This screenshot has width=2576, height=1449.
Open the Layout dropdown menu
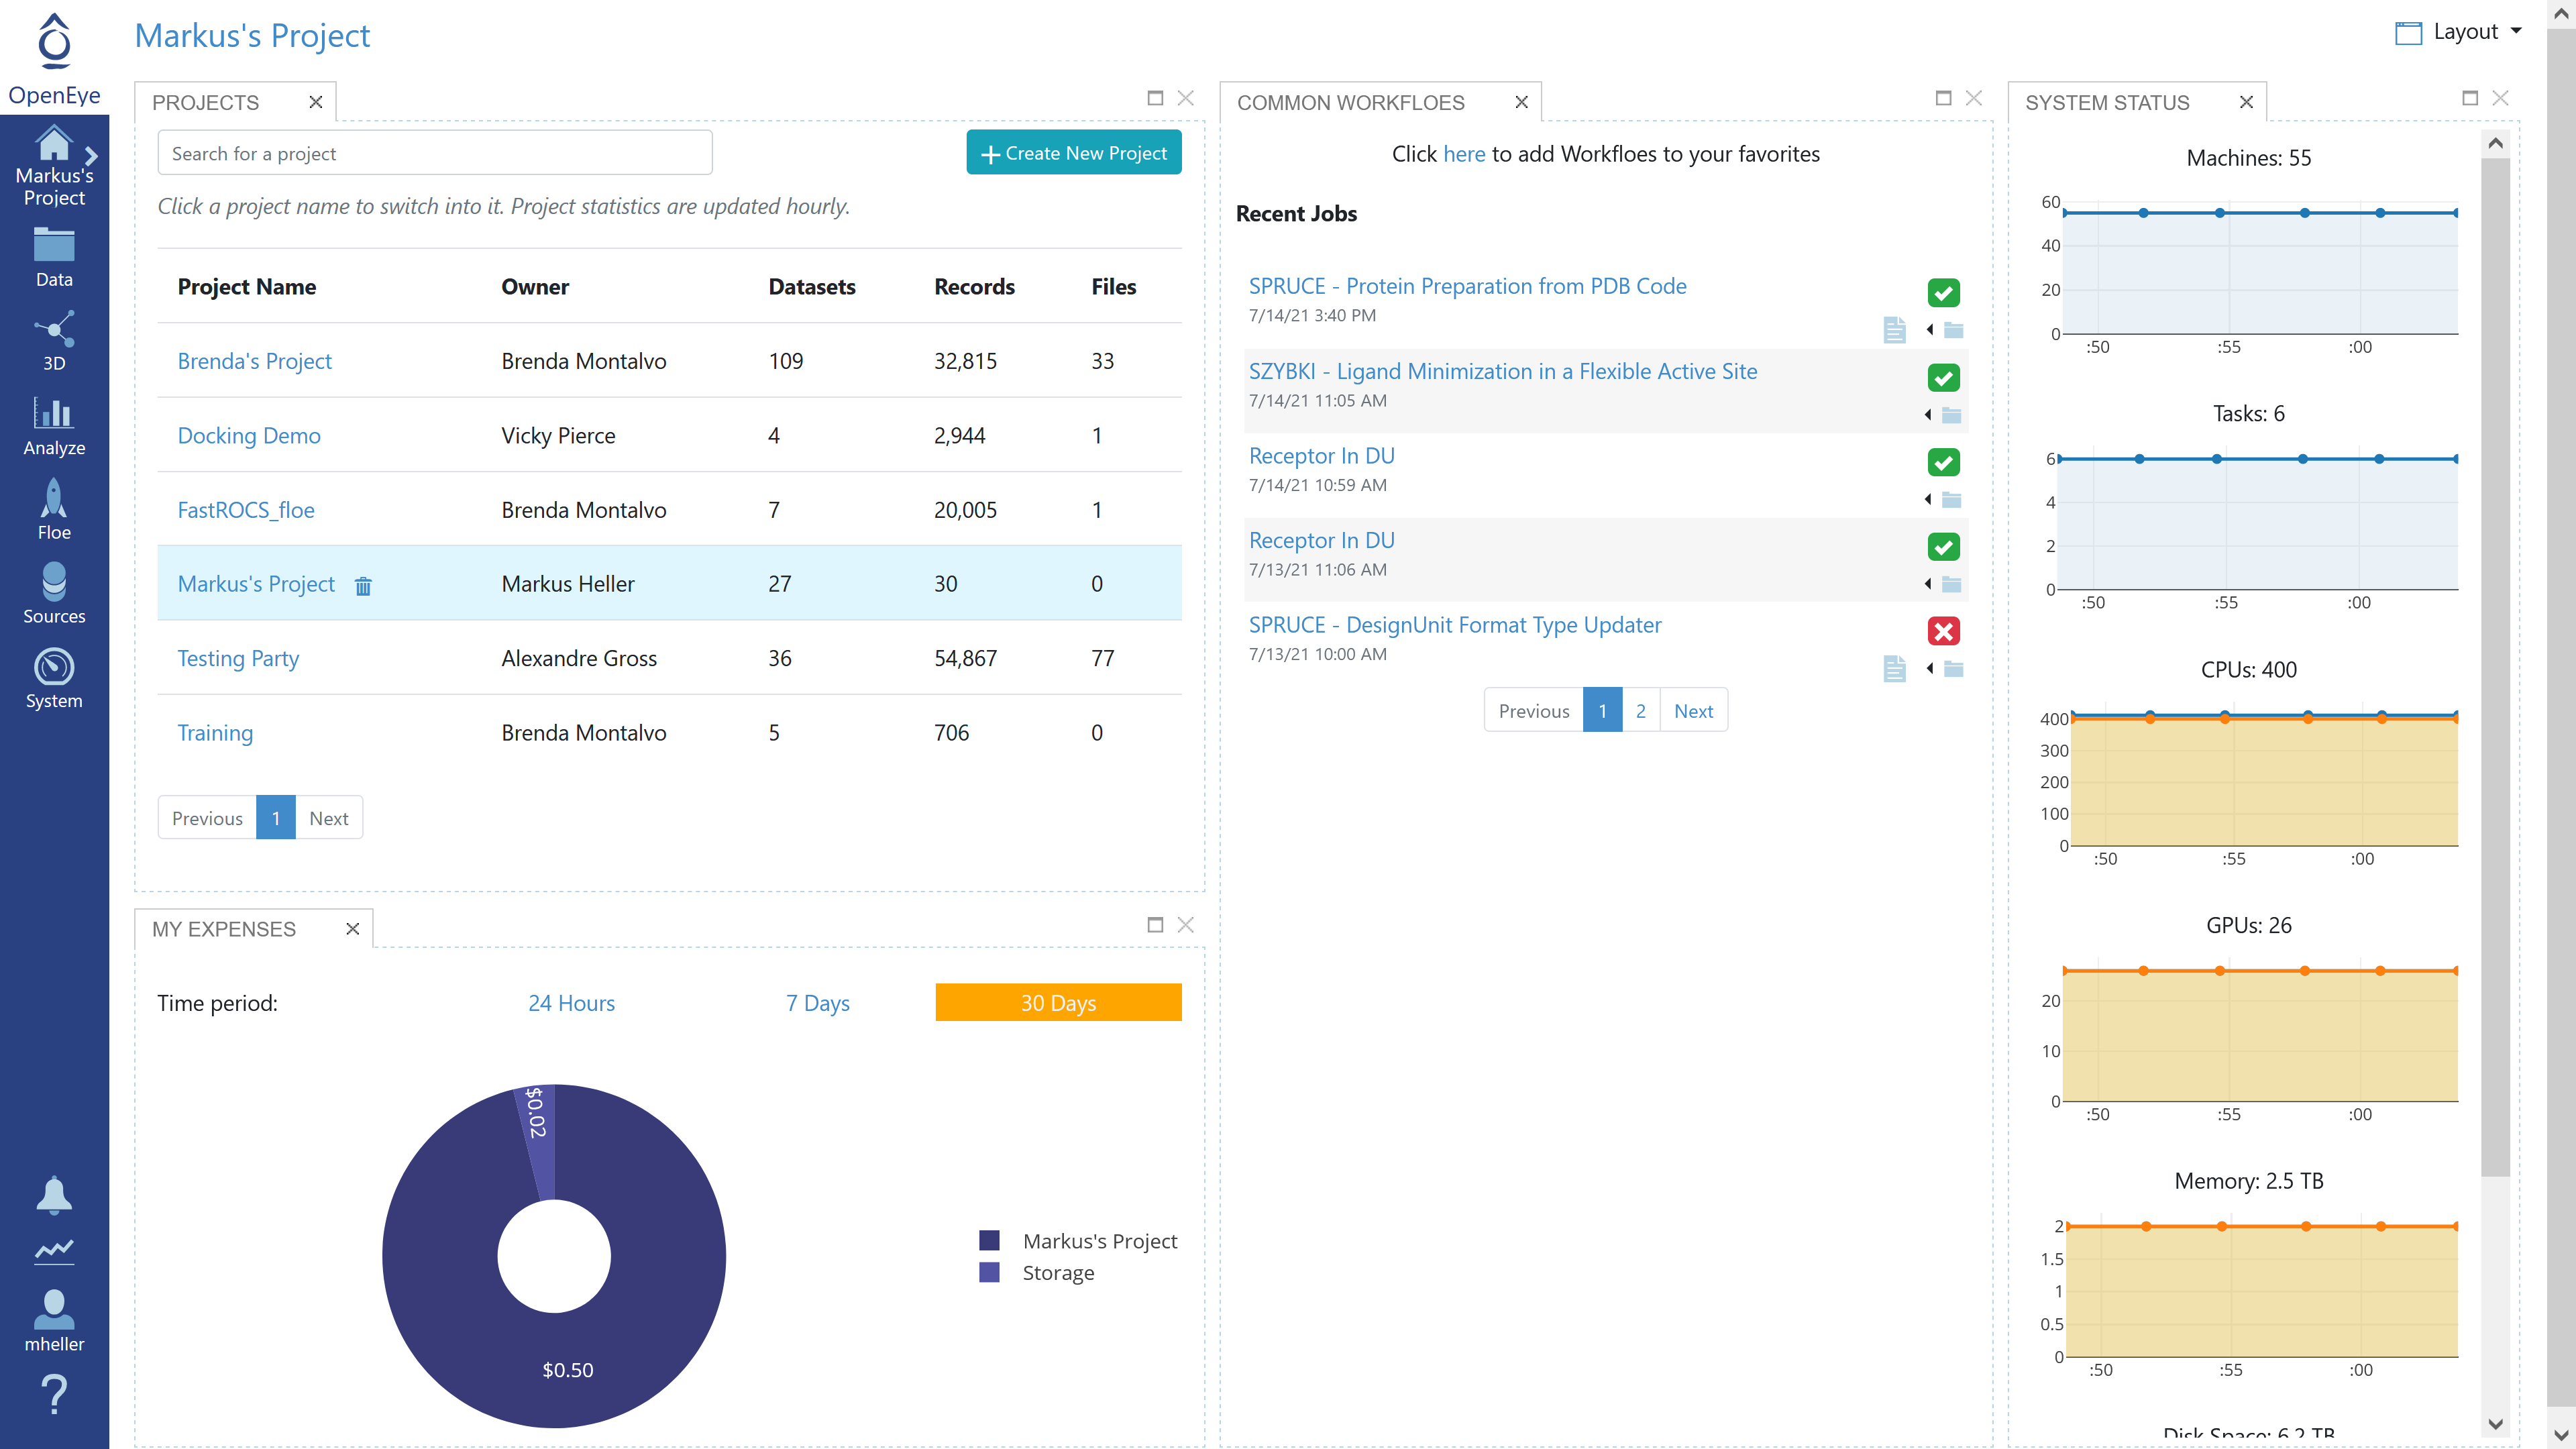coord(2459,32)
